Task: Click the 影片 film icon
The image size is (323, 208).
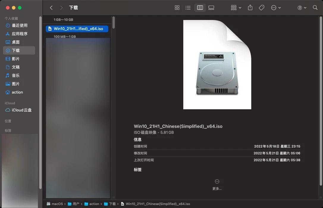Action: pyautogui.click(x=8, y=59)
